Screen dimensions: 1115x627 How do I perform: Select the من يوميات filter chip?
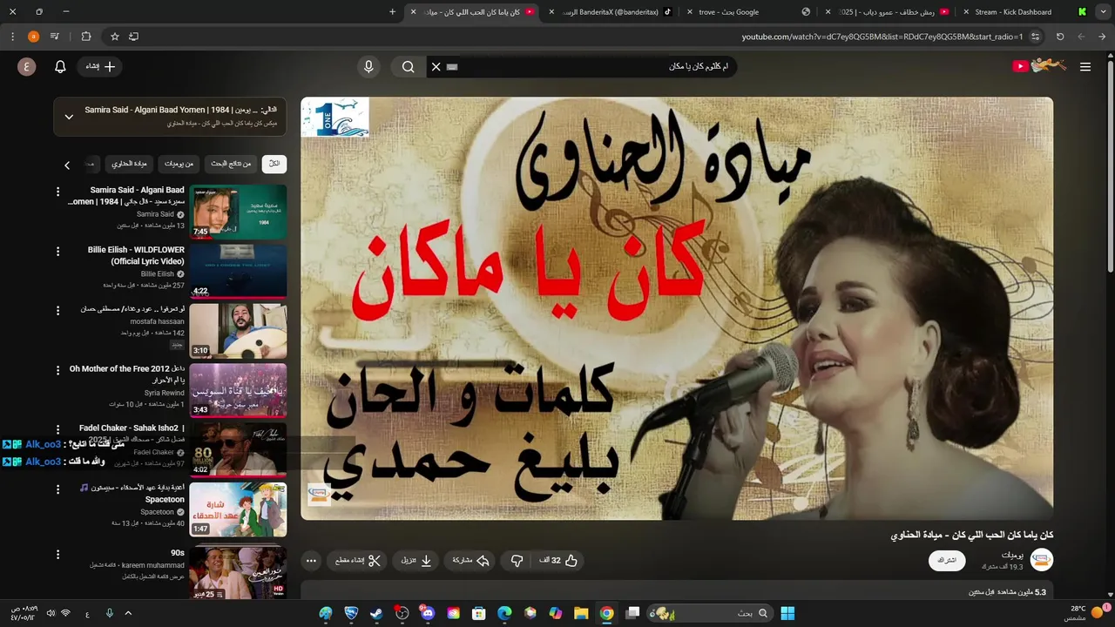179,164
